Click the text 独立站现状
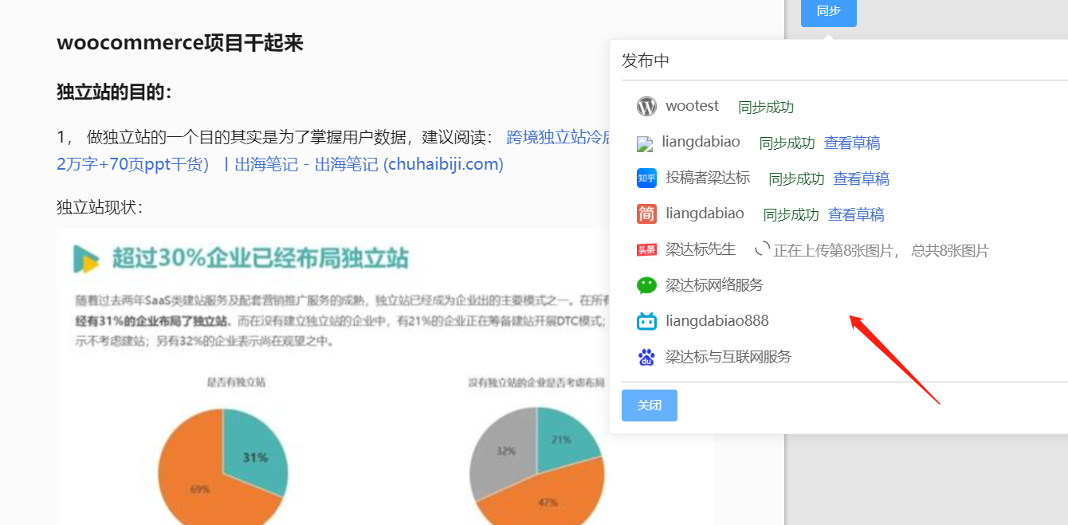 pos(100,207)
